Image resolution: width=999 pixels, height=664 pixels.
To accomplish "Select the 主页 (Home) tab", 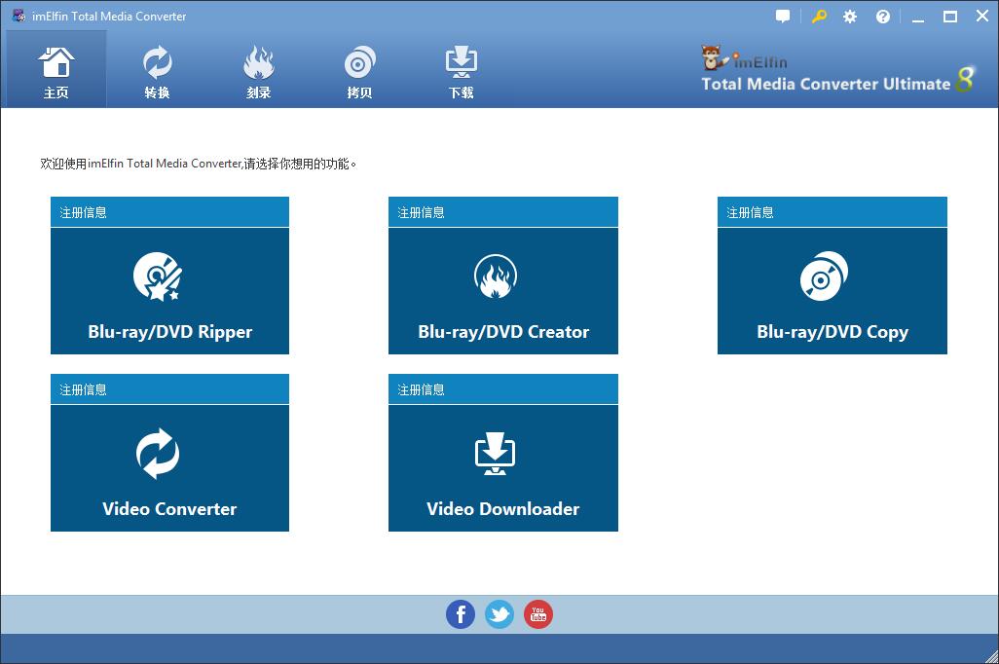I will [x=56, y=71].
